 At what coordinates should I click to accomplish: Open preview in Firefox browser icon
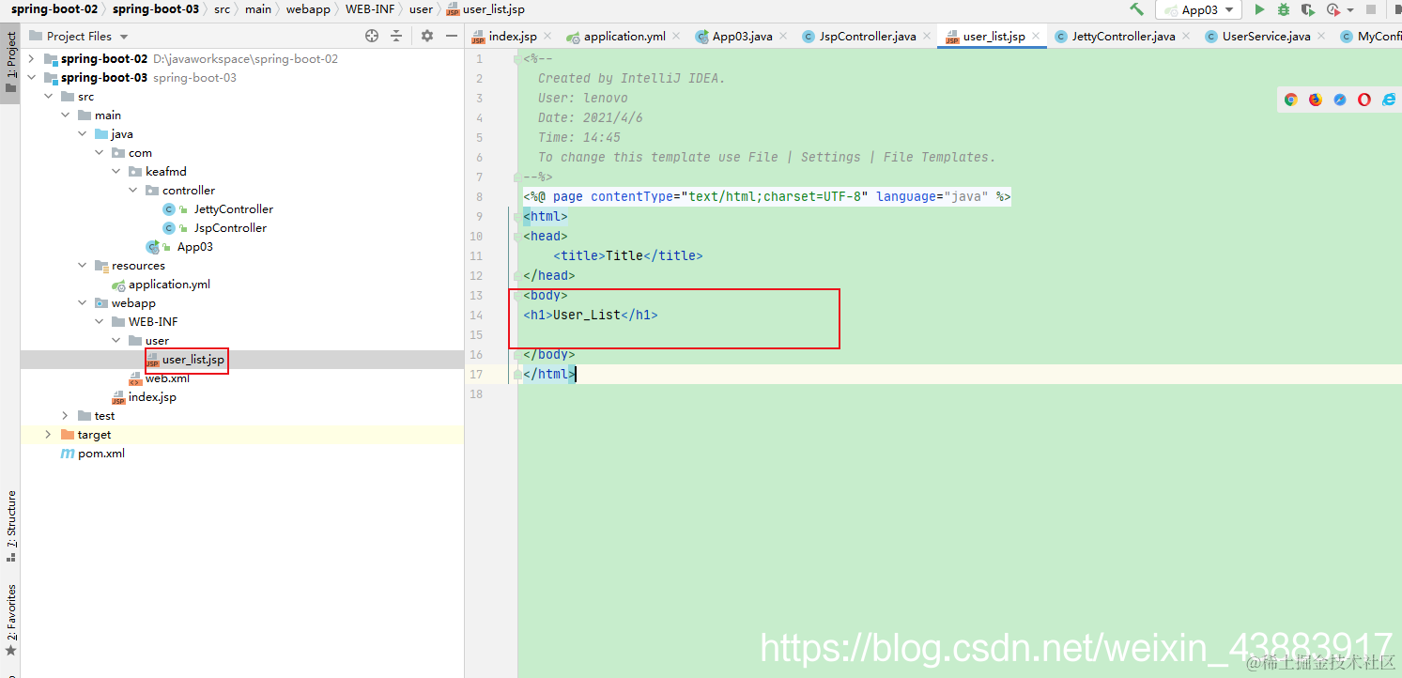[x=1316, y=100]
